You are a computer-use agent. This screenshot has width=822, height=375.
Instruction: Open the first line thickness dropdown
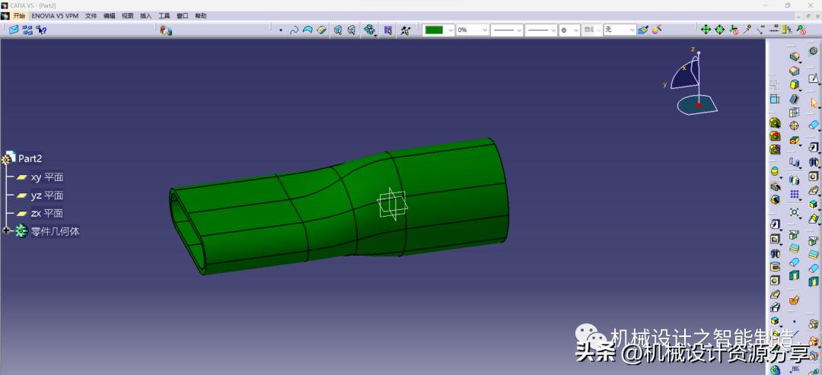coord(519,30)
